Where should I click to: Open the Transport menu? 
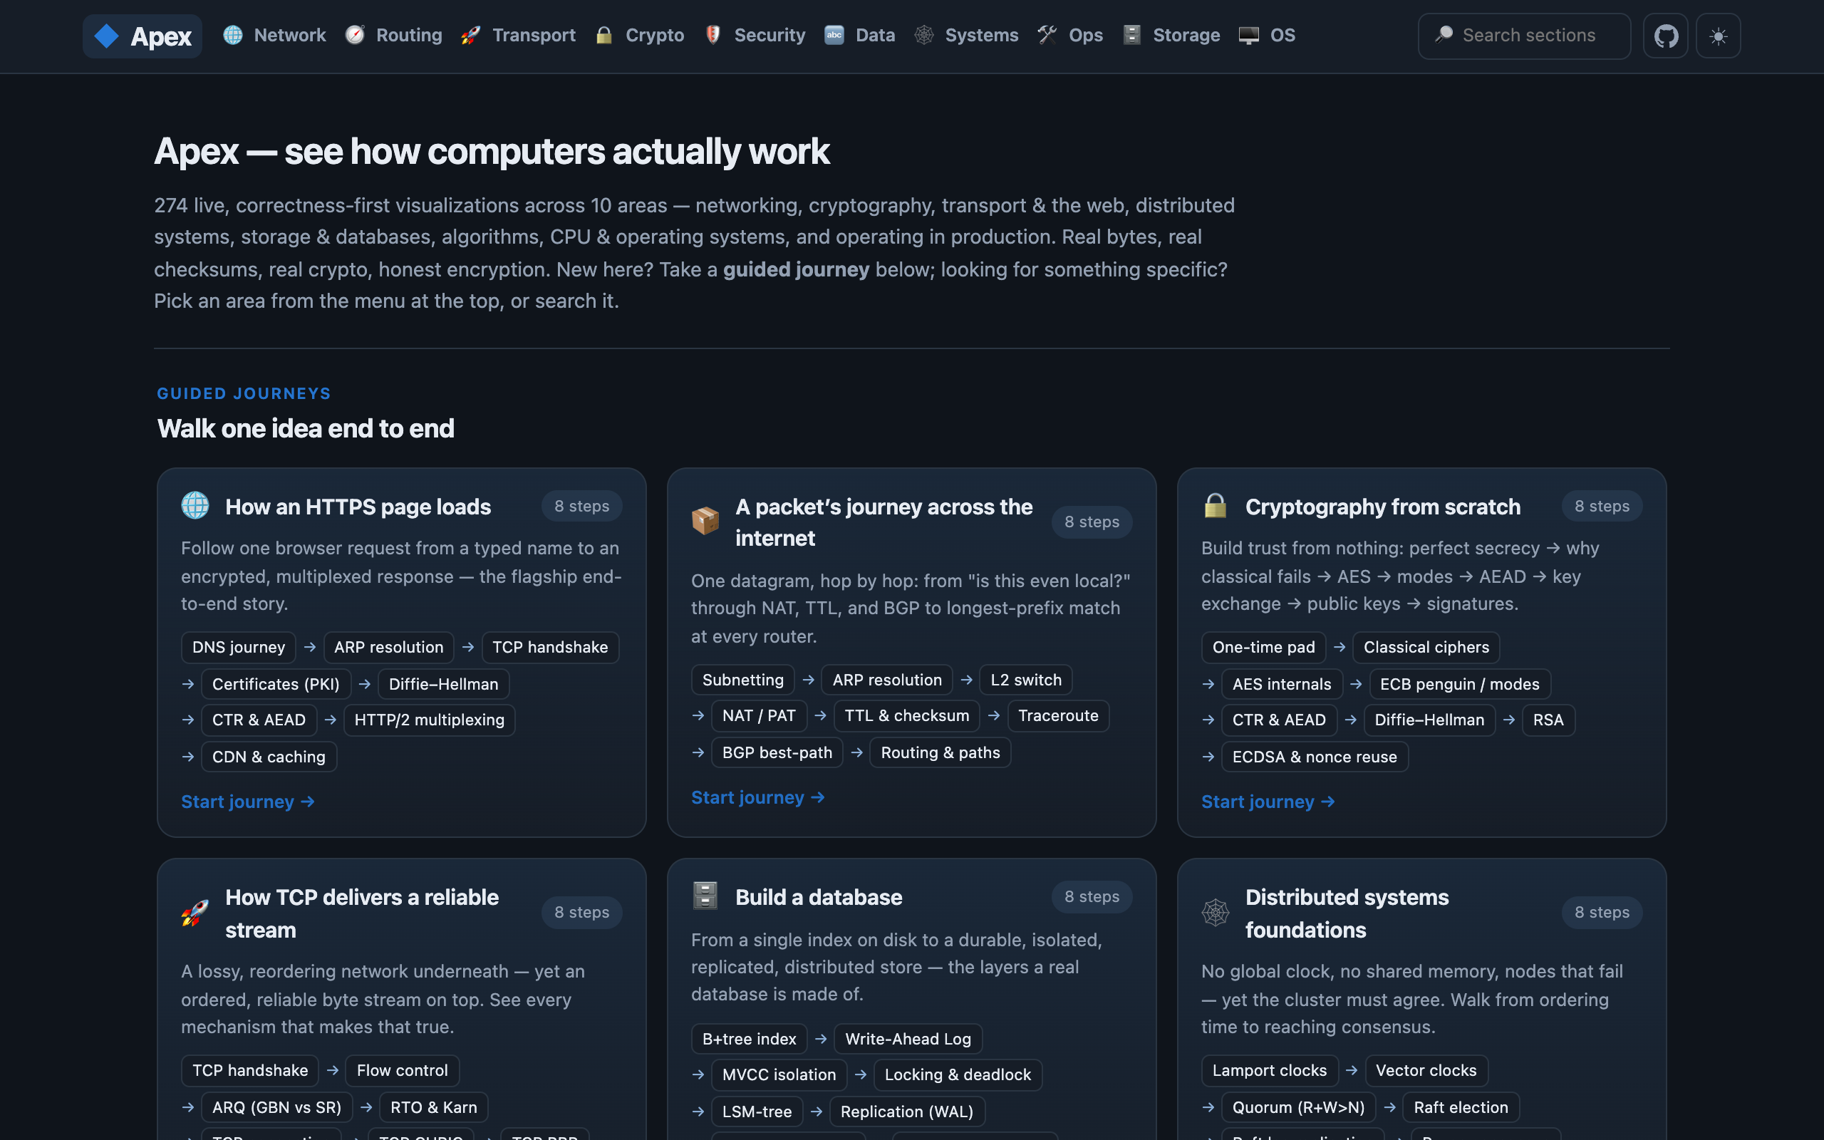coord(519,36)
